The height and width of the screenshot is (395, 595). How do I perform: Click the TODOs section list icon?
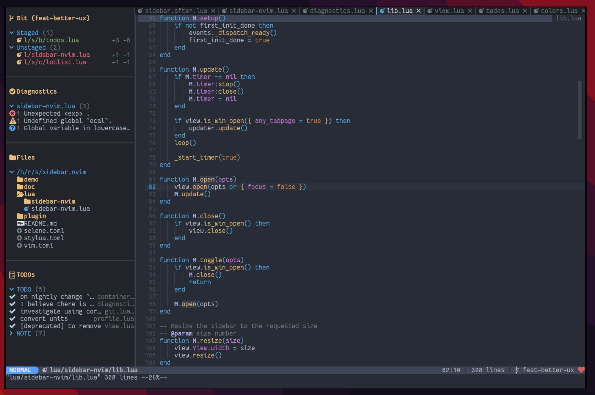click(x=12, y=275)
